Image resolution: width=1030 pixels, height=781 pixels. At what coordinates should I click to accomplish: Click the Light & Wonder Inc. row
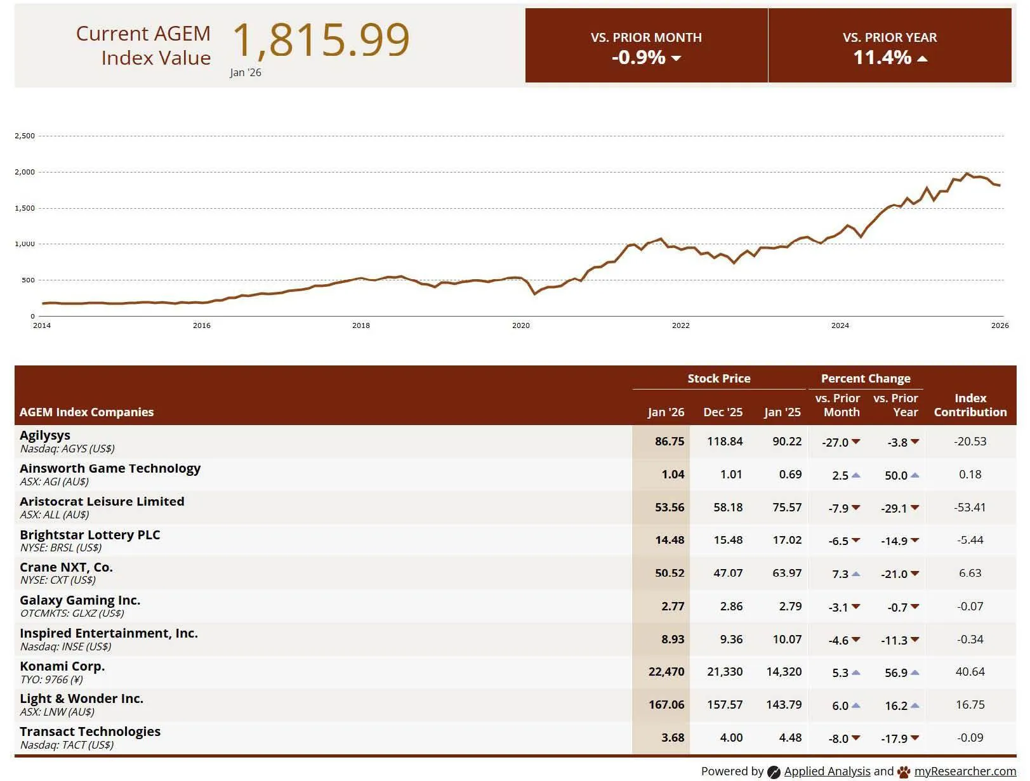coord(254,704)
